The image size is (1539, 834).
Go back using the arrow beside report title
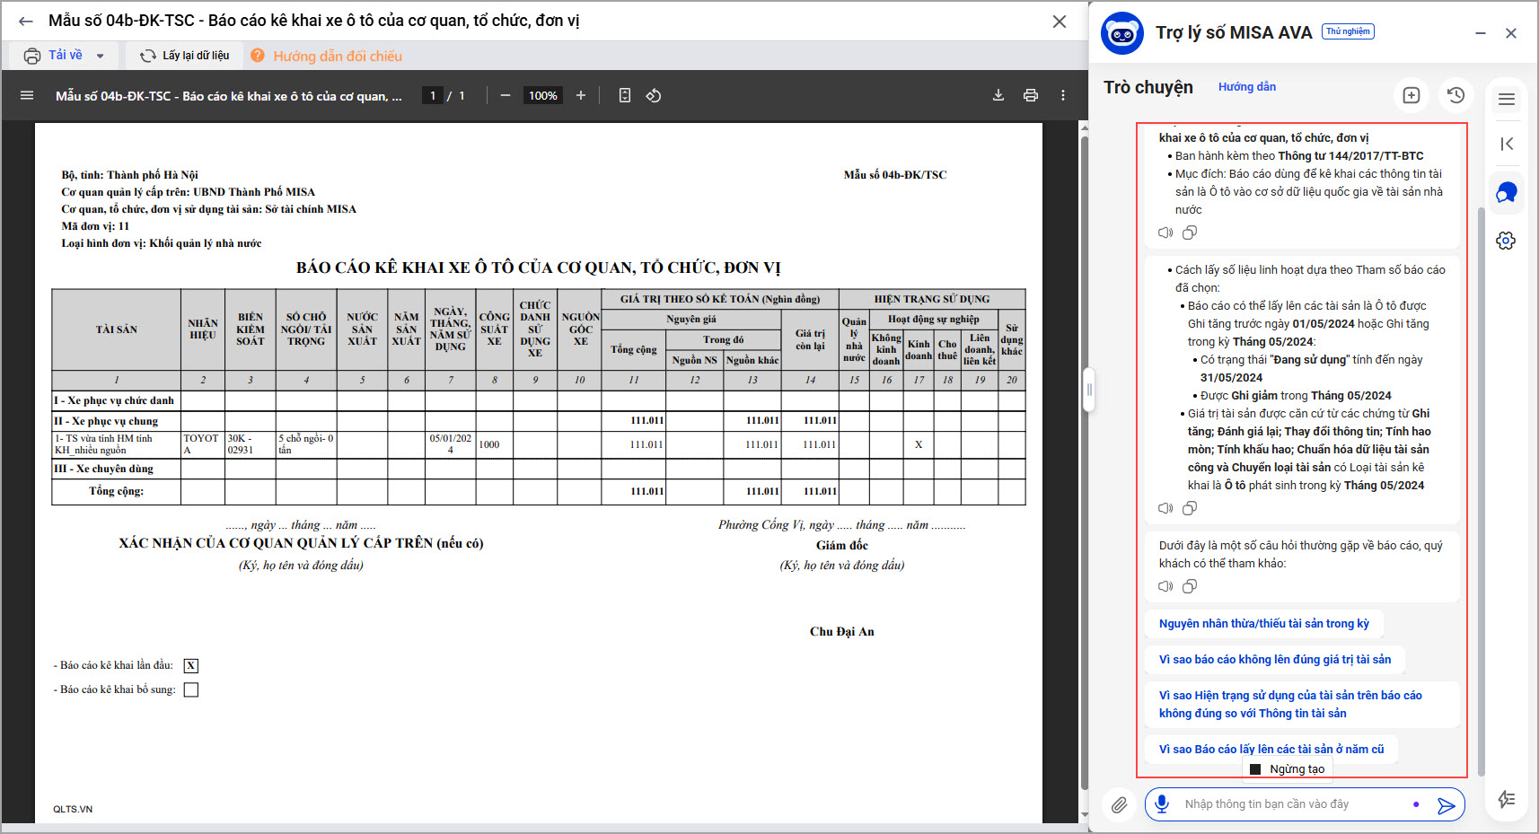click(x=25, y=21)
